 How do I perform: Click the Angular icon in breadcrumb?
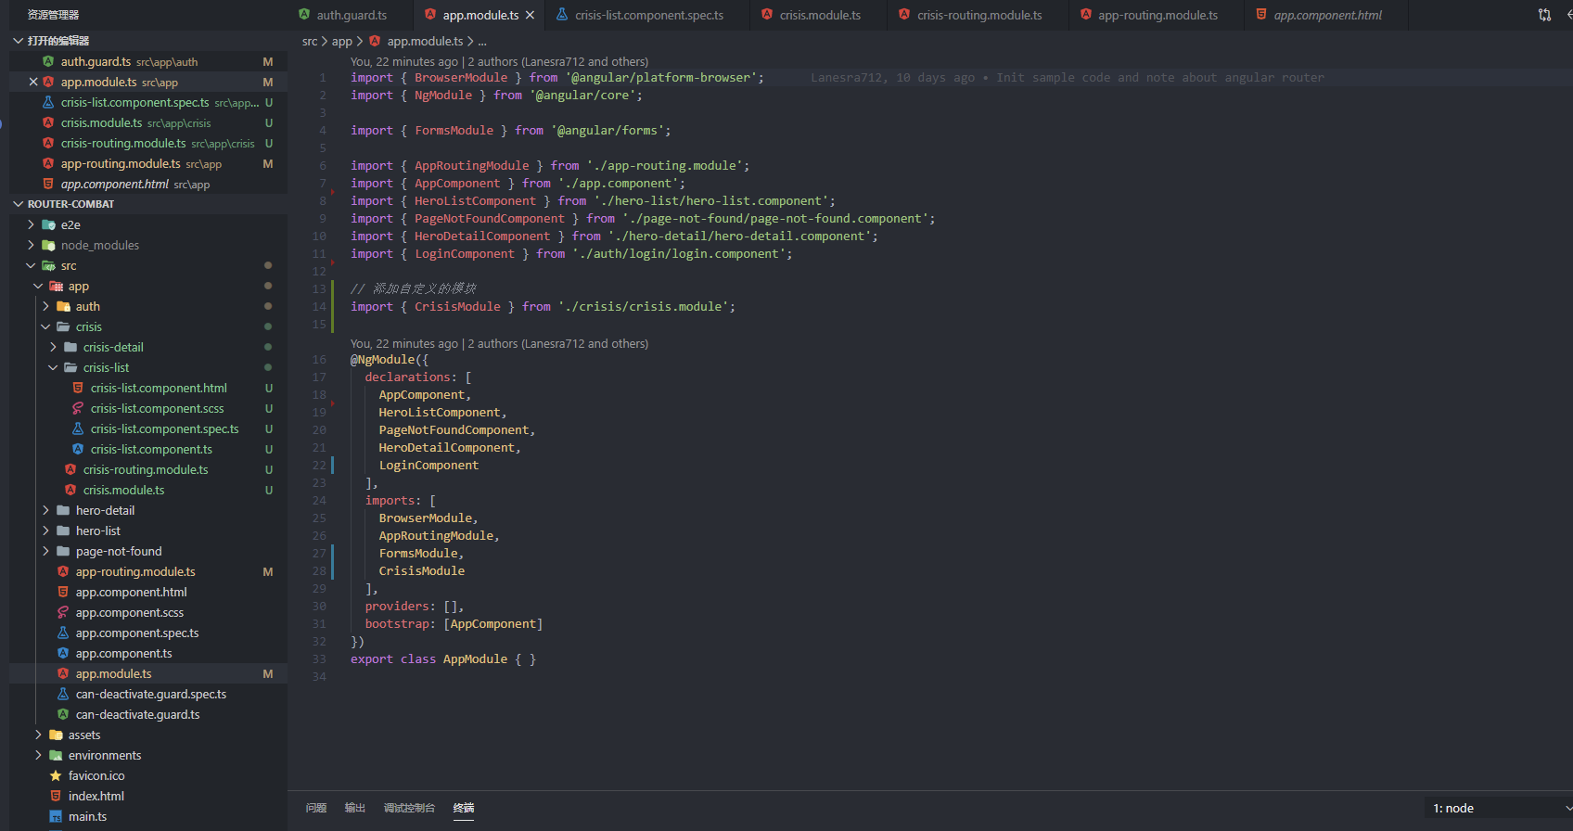(x=375, y=42)
